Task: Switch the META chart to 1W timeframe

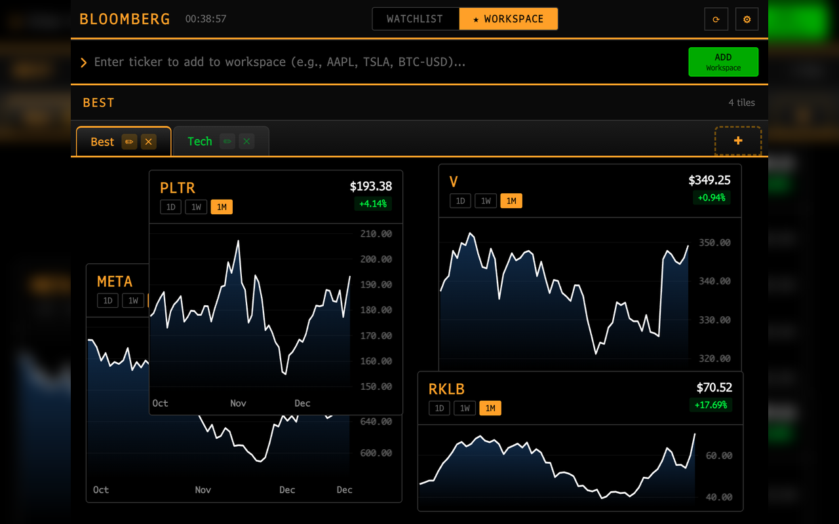Action: point(133,300)
